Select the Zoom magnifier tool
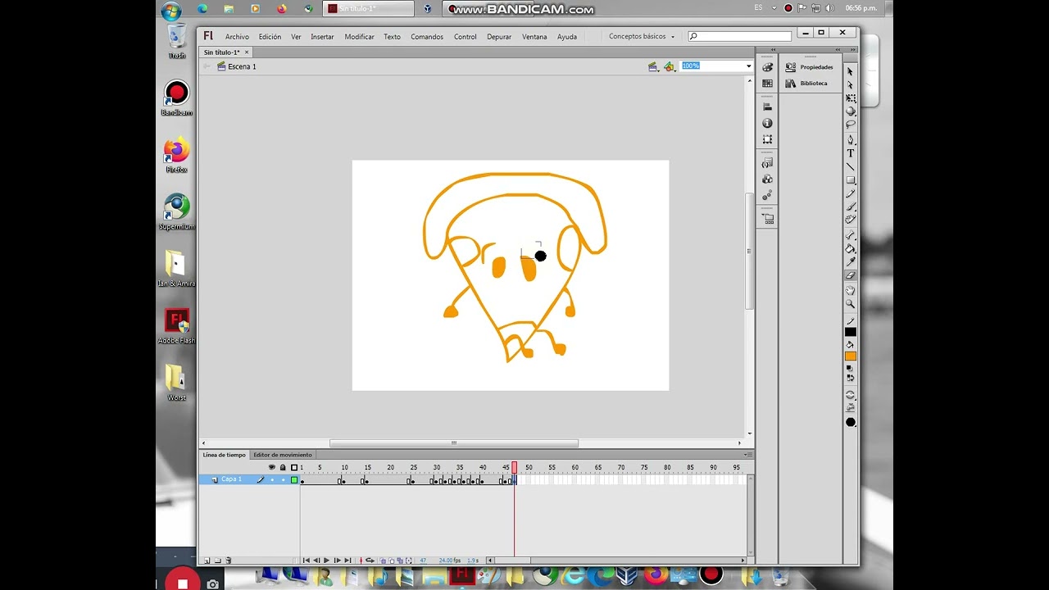This screenshot has width=1049, height=590. pyautogui.click(x=851, y=304)
